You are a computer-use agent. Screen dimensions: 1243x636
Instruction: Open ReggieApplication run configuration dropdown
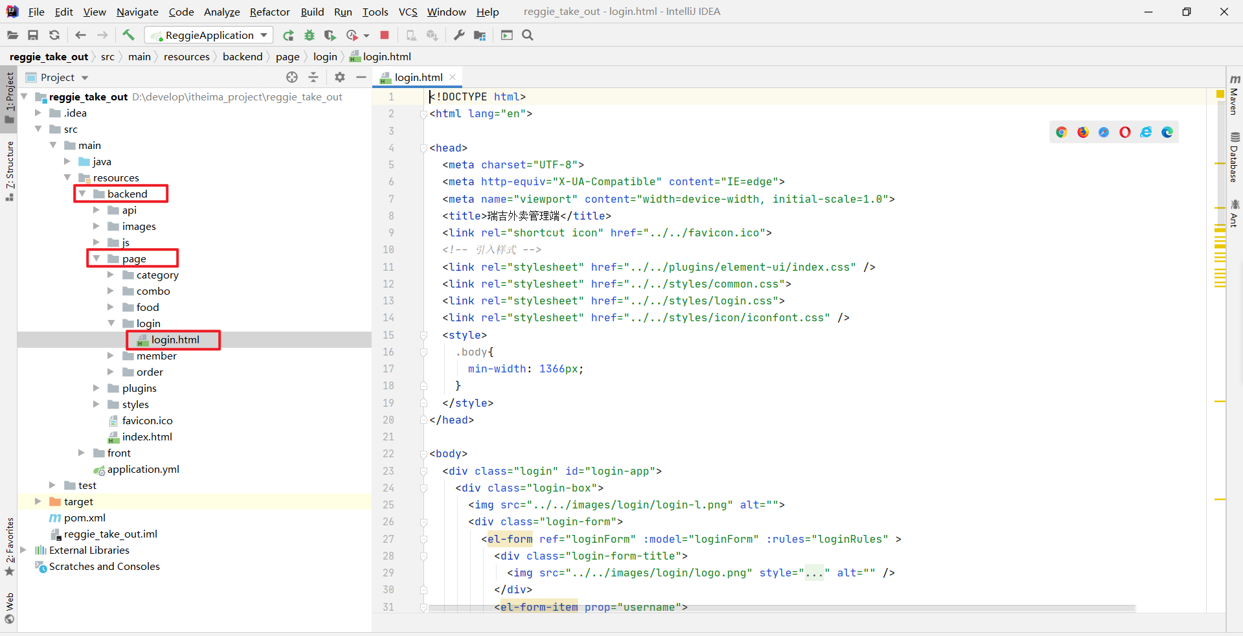(263, 35)
